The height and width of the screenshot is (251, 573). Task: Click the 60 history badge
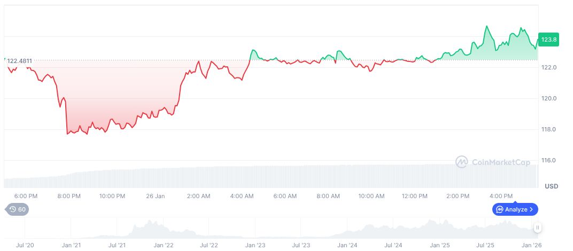(x=18, y=209)
